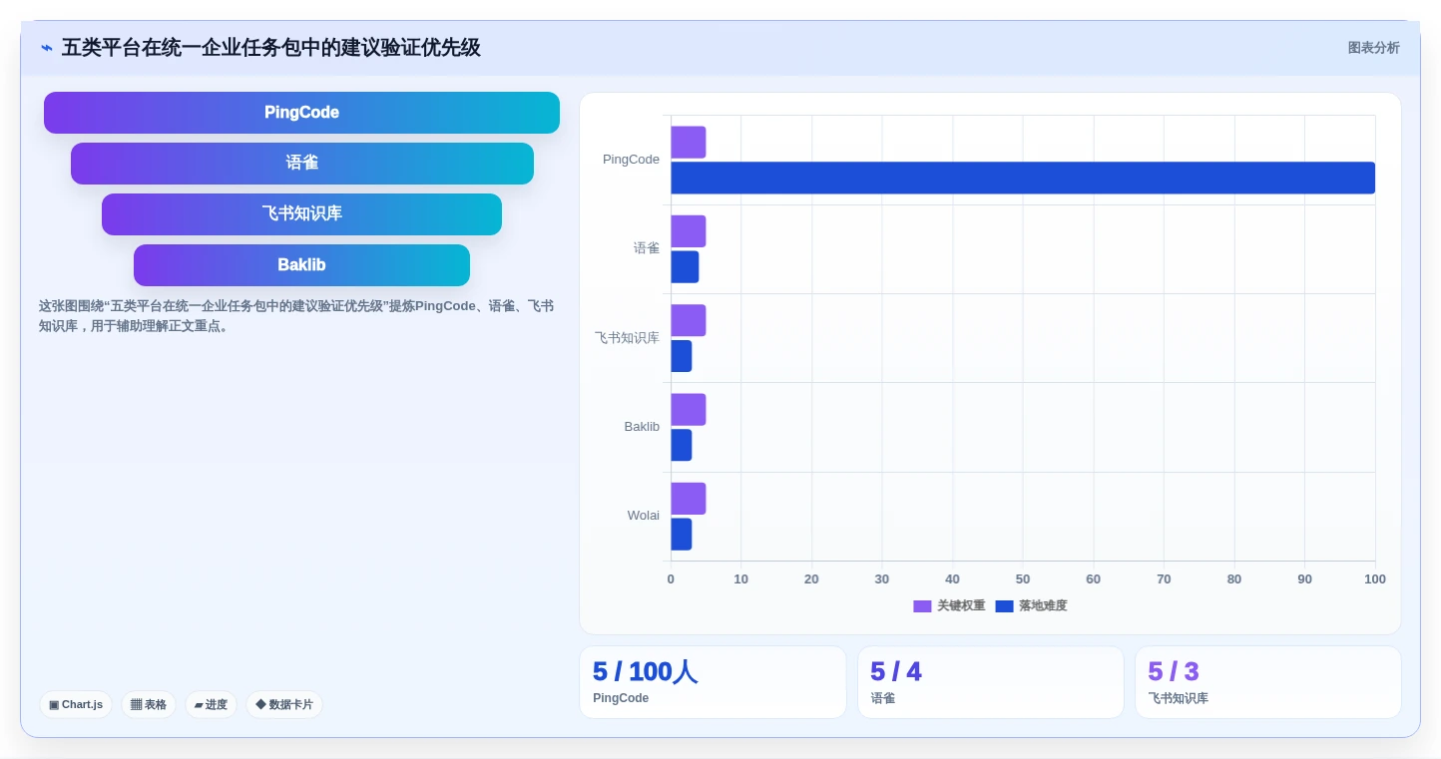Viewport: 1441px width, 759px height.
Task: Select the Baklib funnel bar
Action: [x=301, y=265]
